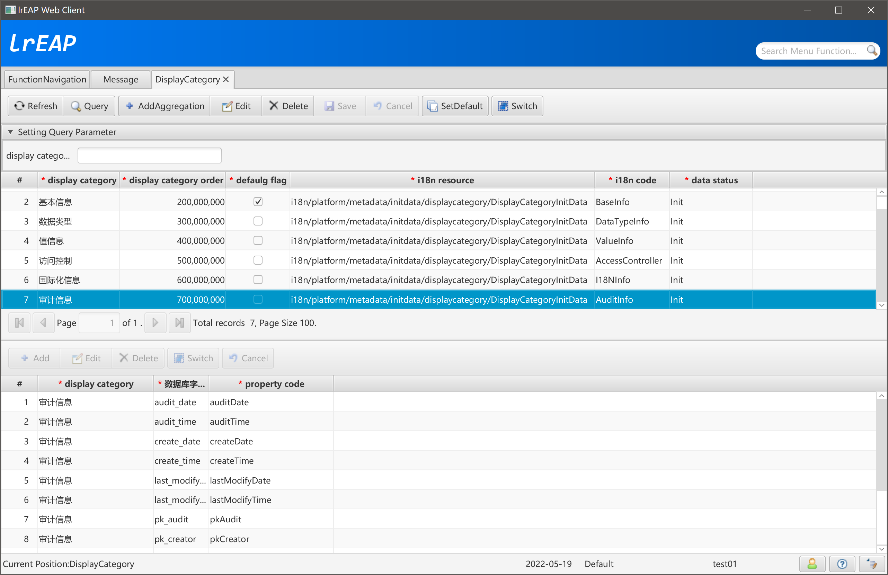Check default flag for DataTypeInfo row
Viewport: 888px width, 575px height.
point(258,221)
